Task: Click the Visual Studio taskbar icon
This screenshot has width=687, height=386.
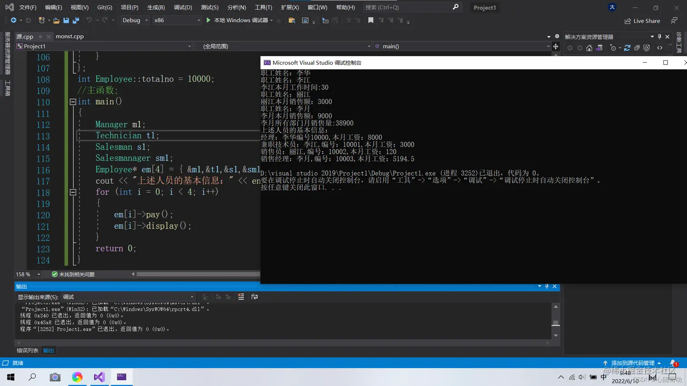Action: 99,377
